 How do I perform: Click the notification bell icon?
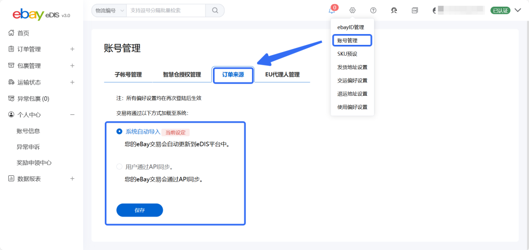point(332,11)
